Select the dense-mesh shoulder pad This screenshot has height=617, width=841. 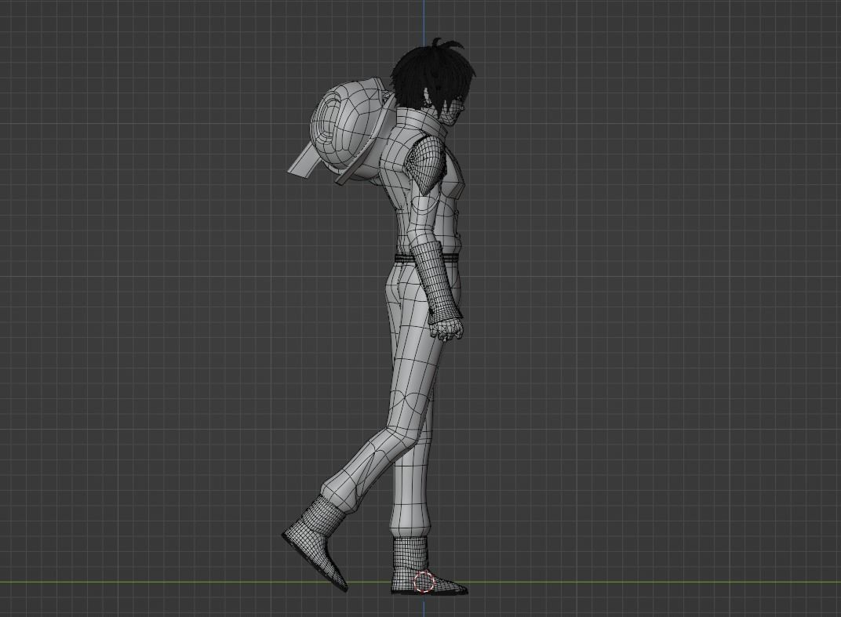point(428,164)
